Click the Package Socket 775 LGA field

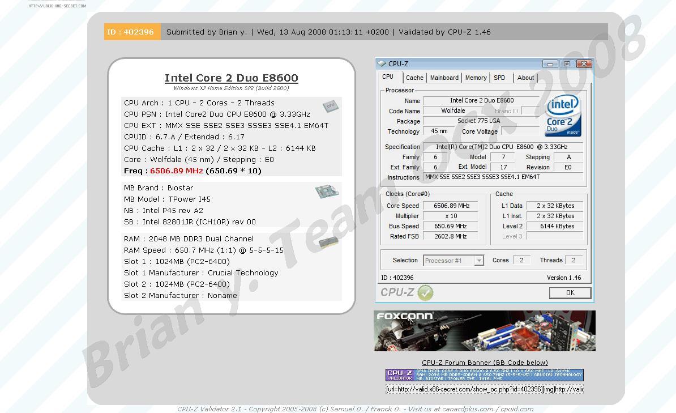[x=481, y=121]
